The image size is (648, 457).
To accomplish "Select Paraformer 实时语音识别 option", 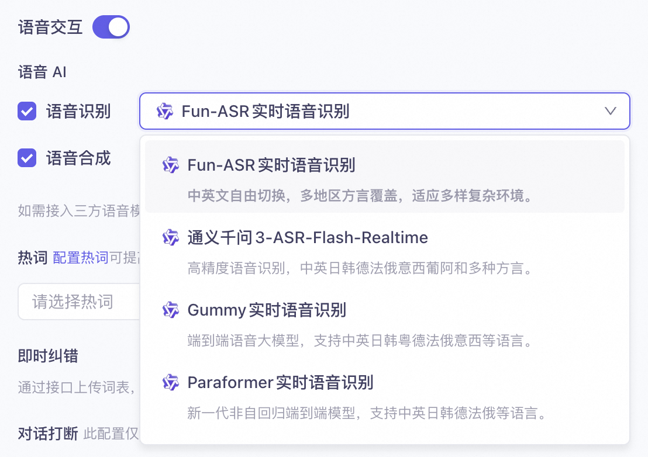I will 385,394.
